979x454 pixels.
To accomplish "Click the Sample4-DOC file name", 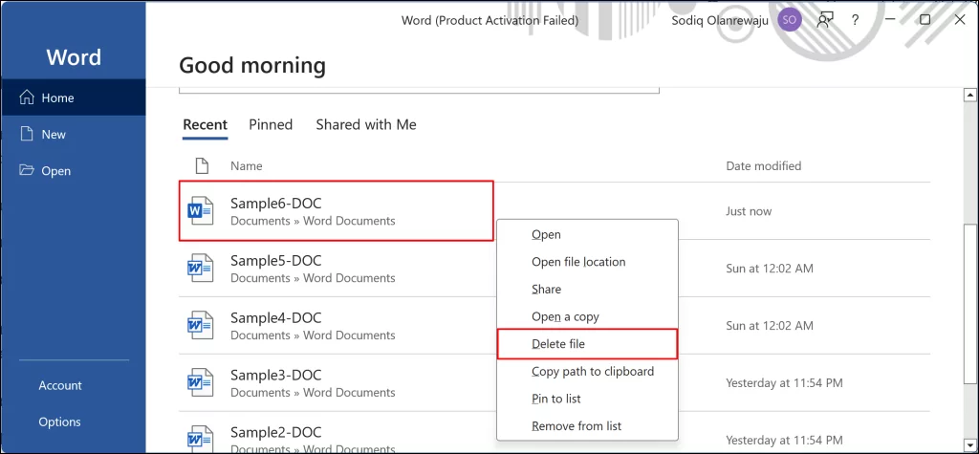I will coord(276,317).
